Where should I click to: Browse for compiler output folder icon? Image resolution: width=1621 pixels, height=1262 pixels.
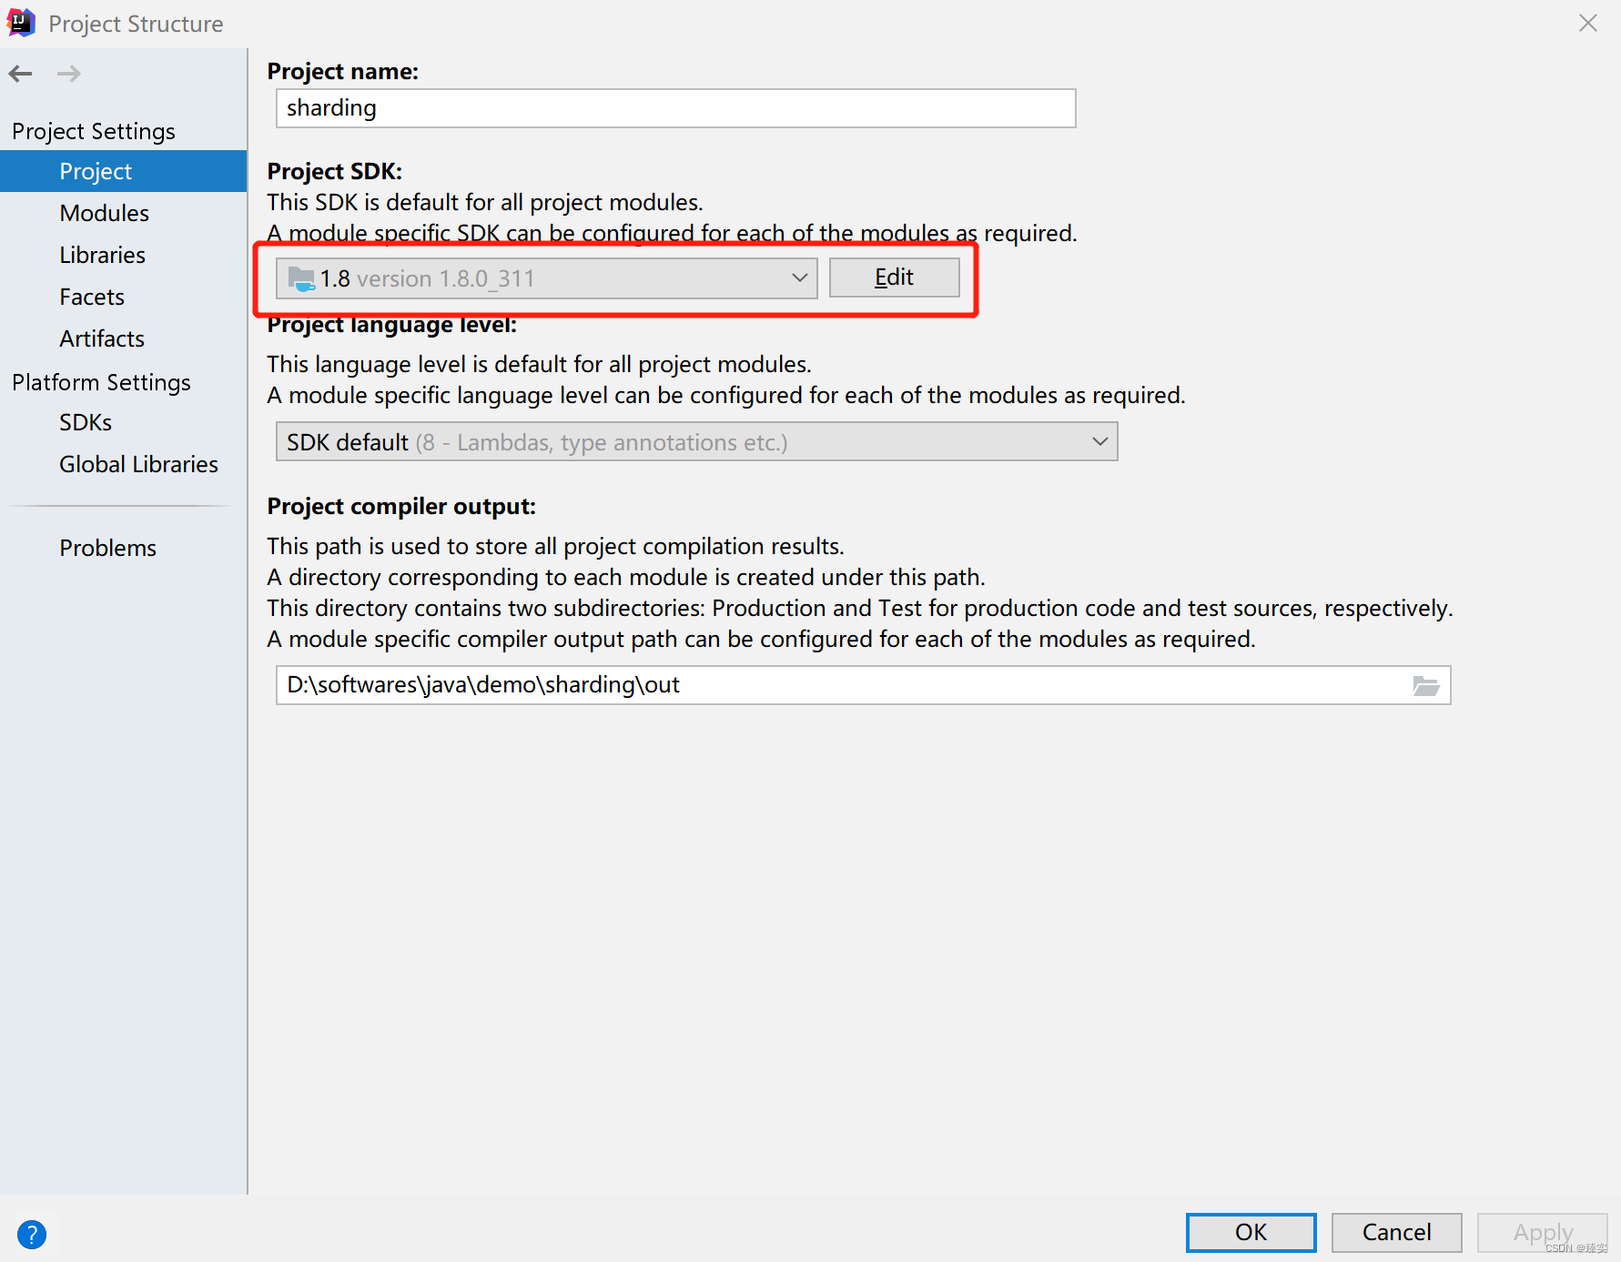click(1425, 685)
